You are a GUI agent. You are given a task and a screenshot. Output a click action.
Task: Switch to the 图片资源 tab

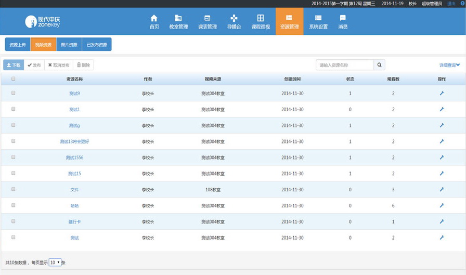click(x=69, y=45)
